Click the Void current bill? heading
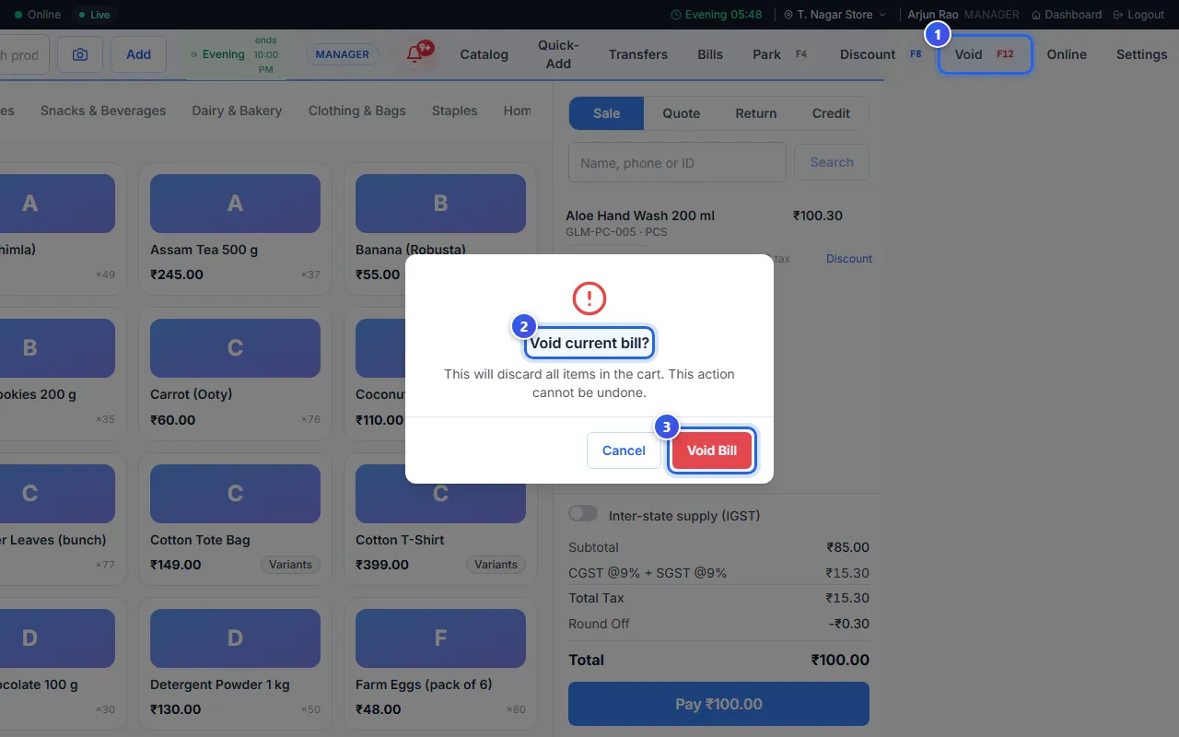The image size is (1179, 737). pos(589,344)
